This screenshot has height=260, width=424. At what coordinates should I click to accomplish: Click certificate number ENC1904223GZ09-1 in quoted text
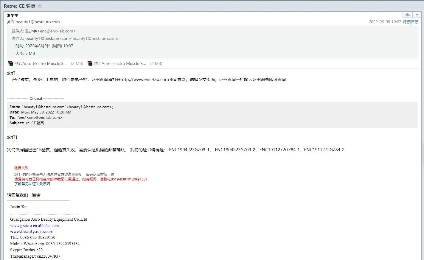pyautogui.click(x=189, y=150)
